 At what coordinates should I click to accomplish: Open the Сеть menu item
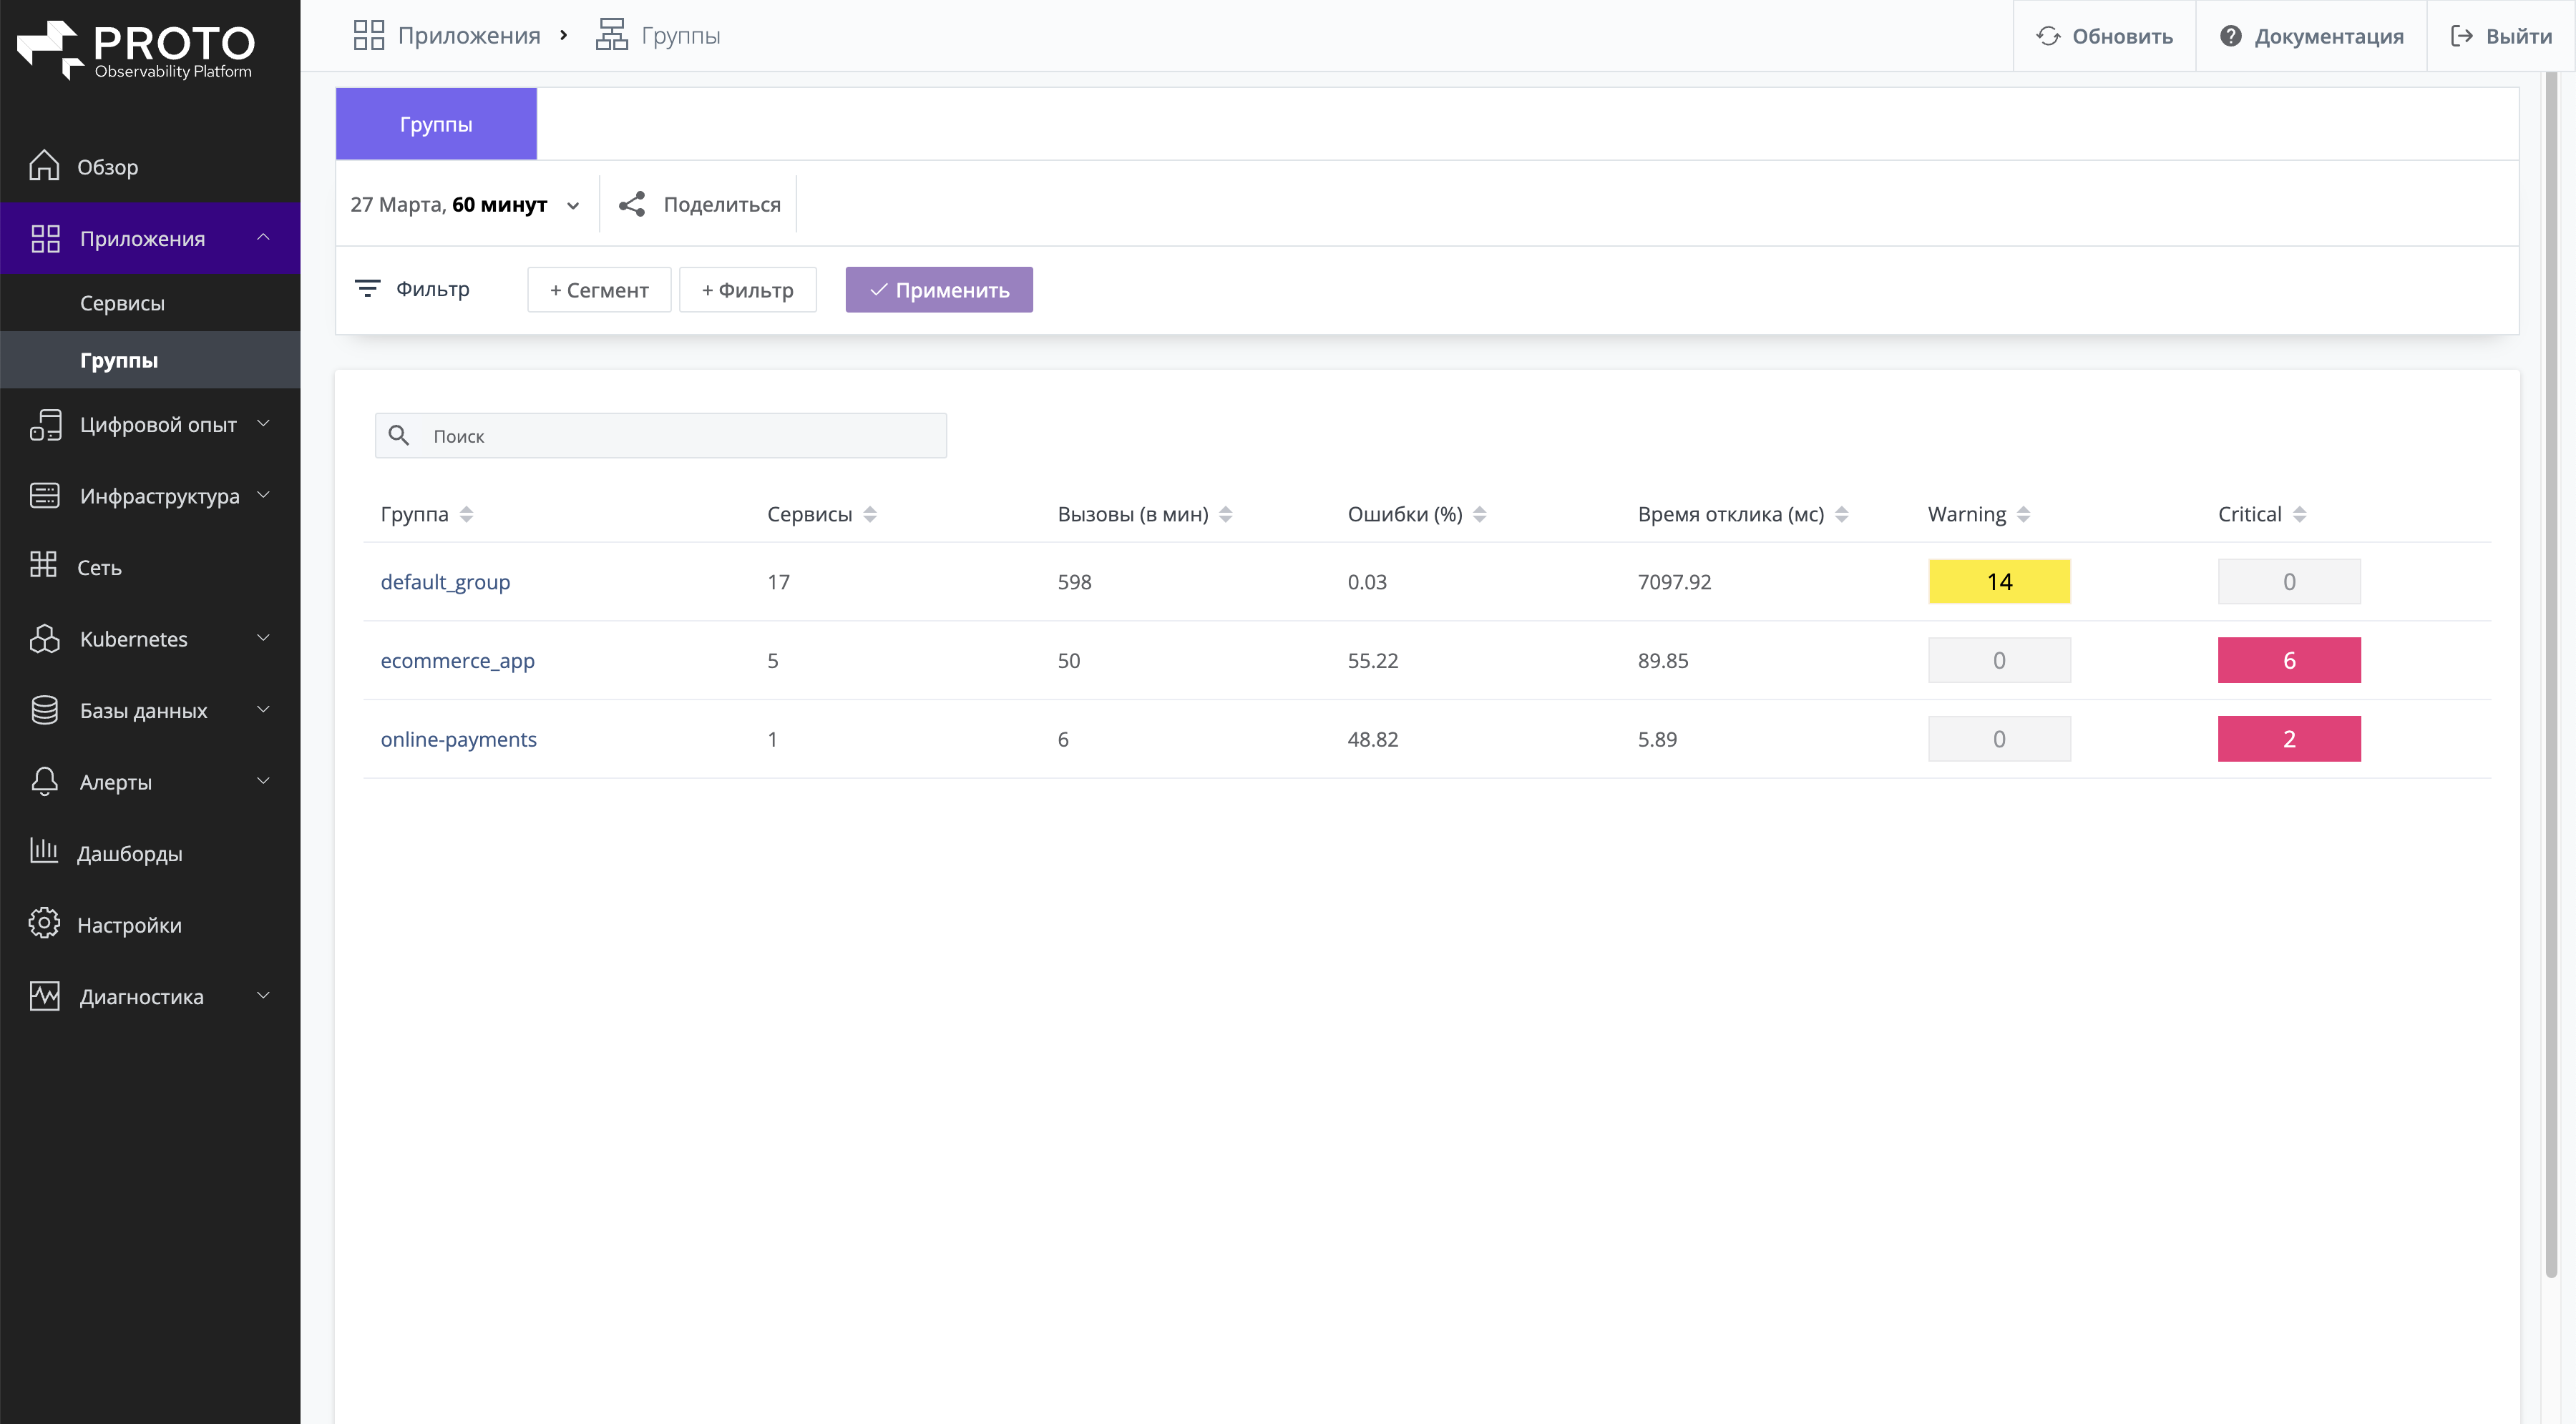coord(150,566)
